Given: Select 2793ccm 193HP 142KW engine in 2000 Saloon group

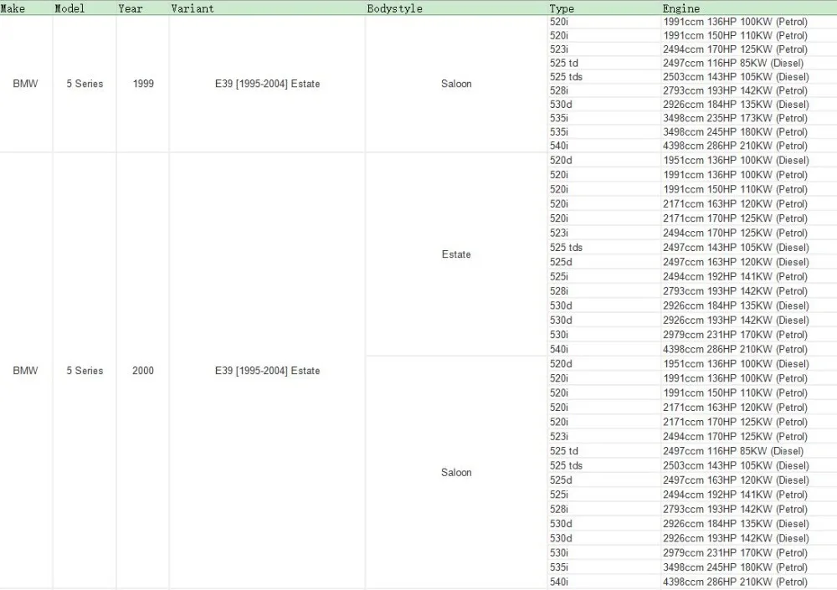Looking at the screenshot, I should [x=736, y=510].
